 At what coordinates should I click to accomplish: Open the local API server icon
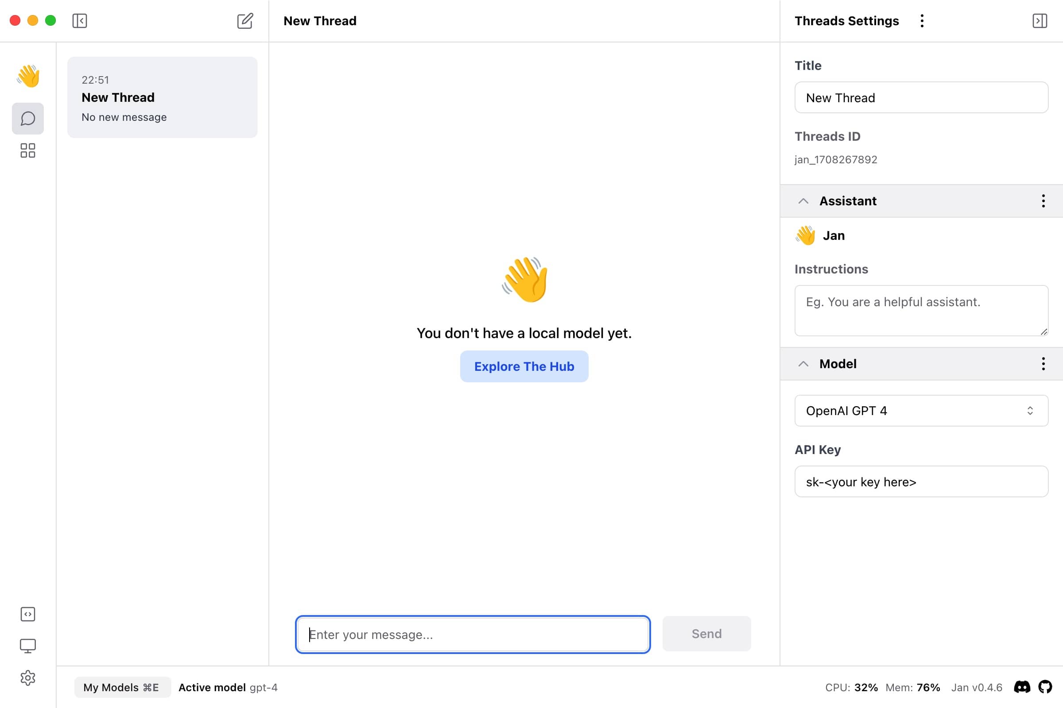pos(28,614)
